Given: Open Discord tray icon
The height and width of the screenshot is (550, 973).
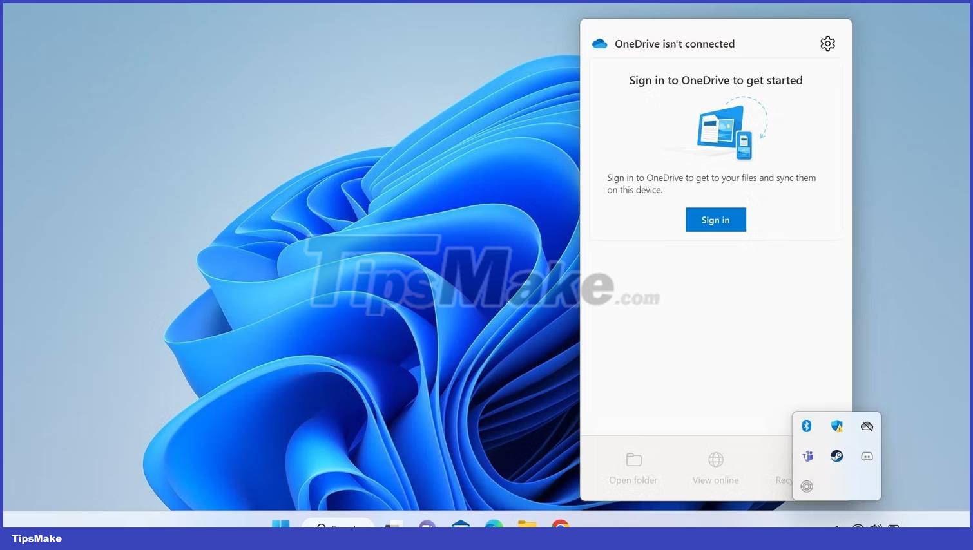Looking at the screenshot, I should 867,456.
